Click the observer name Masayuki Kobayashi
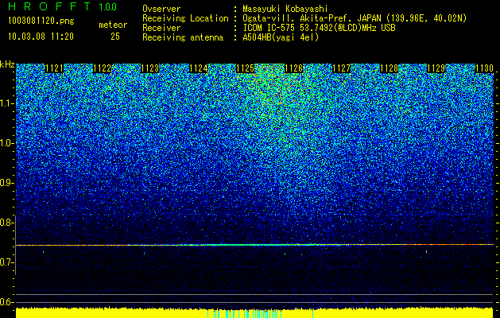500x318 pixels. tap(285, 9)
